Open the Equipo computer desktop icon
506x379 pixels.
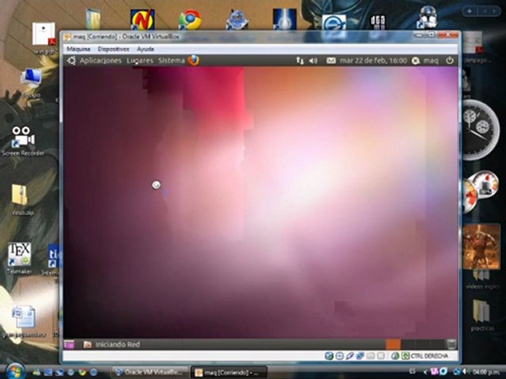[31, 83]
